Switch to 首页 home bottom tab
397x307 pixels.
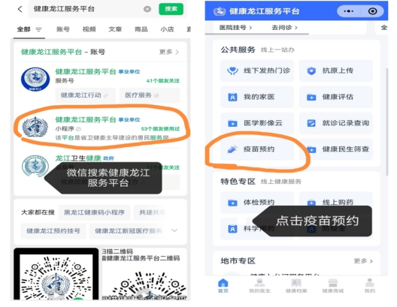(223, 286)
